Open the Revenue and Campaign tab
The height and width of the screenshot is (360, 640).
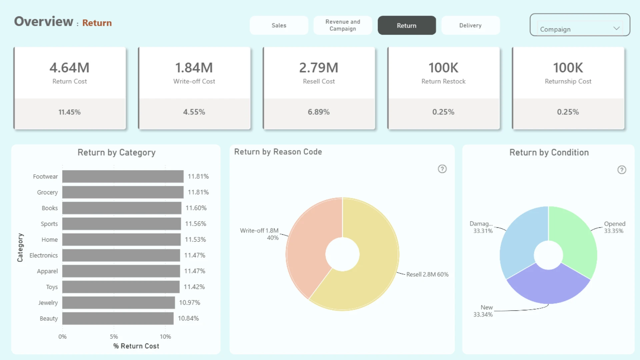(343, 25)
